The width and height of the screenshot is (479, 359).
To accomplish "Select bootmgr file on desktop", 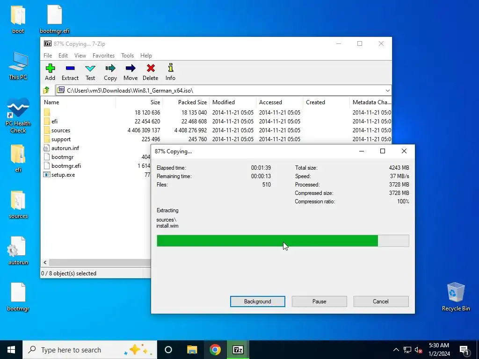I will tap(18, 297).
